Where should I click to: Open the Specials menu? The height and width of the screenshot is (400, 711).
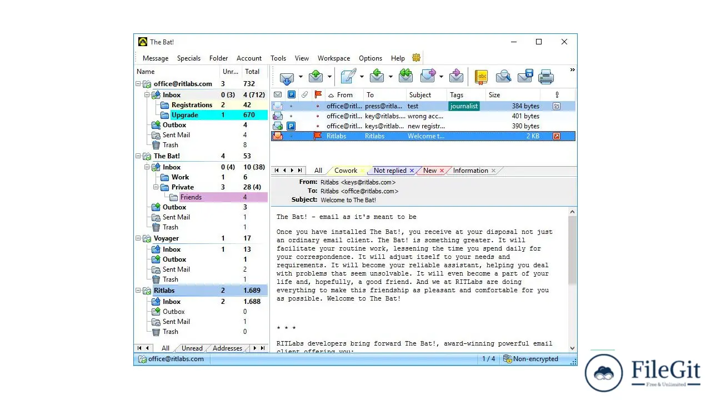(189, 58)
